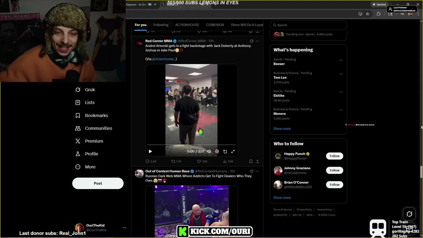Viewport: 423px width, 238px height.
Task: Switch to the Following tab
Action: 161,25
